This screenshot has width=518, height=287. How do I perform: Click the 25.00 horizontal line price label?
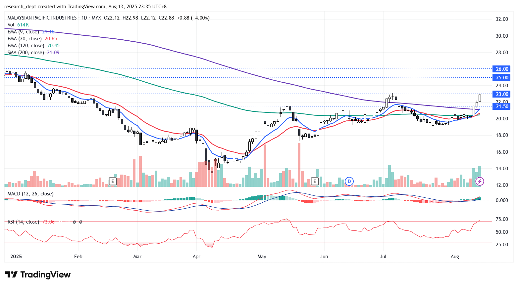coord(502,78)
